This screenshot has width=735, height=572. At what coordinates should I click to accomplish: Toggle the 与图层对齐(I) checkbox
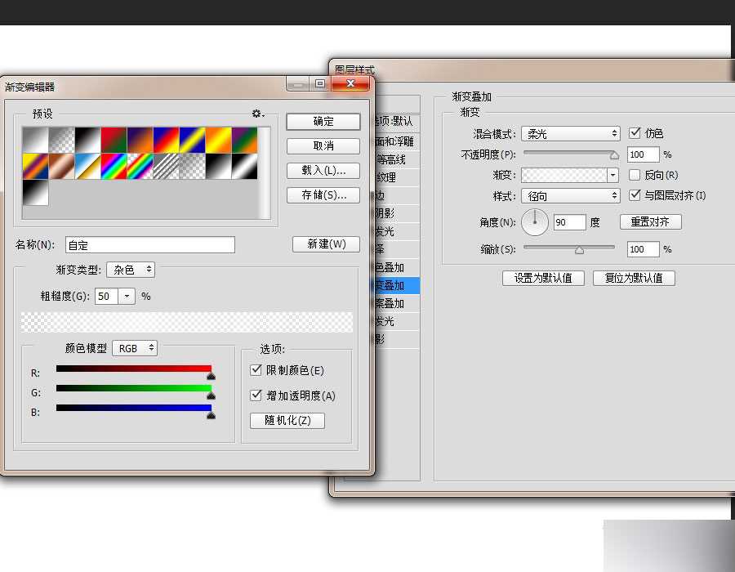click(635, 194)
